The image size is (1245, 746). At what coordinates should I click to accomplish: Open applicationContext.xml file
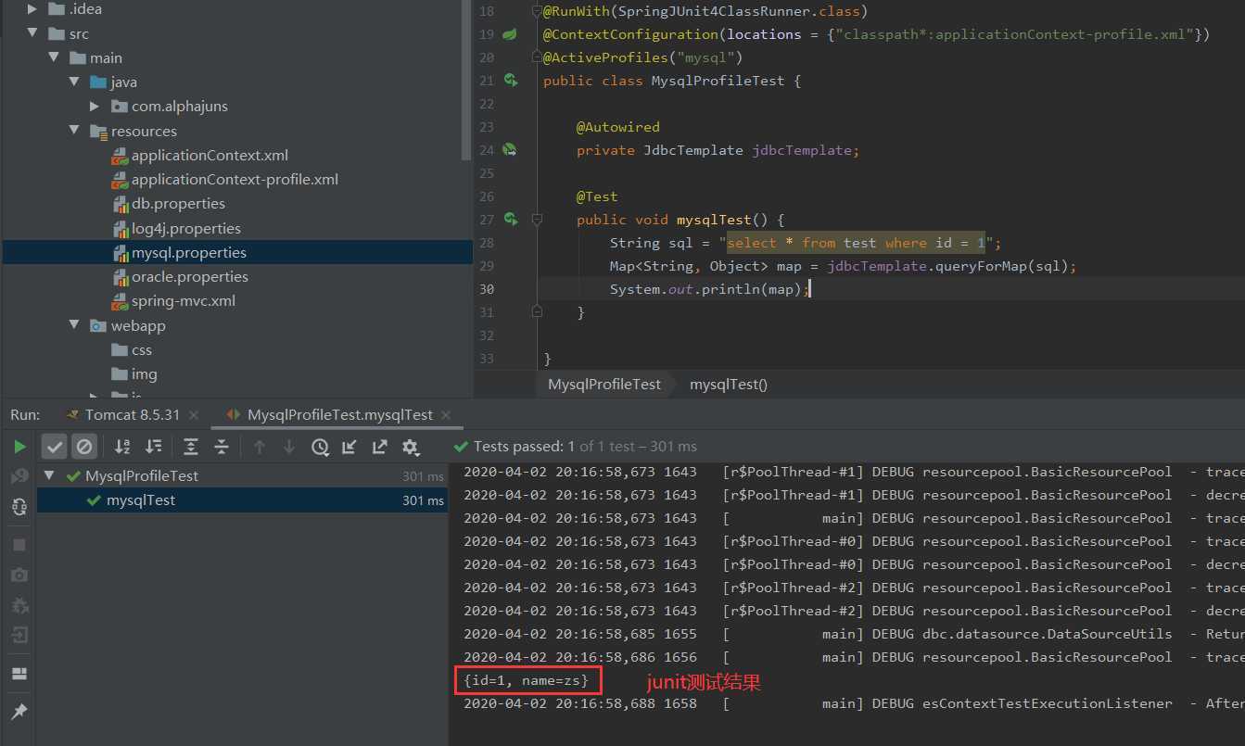click(x=210, y=155)
